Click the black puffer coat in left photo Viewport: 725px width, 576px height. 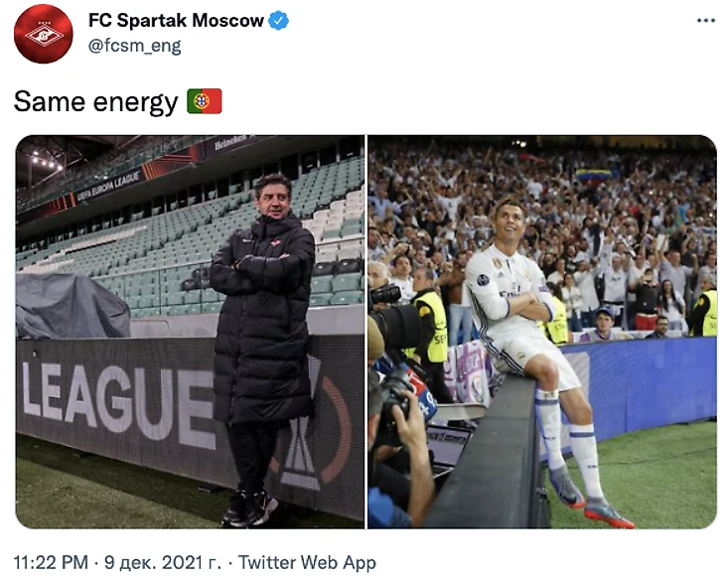(262, 319)
